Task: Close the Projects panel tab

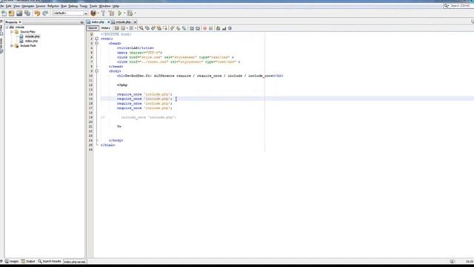Action: [x=20, y=22]
